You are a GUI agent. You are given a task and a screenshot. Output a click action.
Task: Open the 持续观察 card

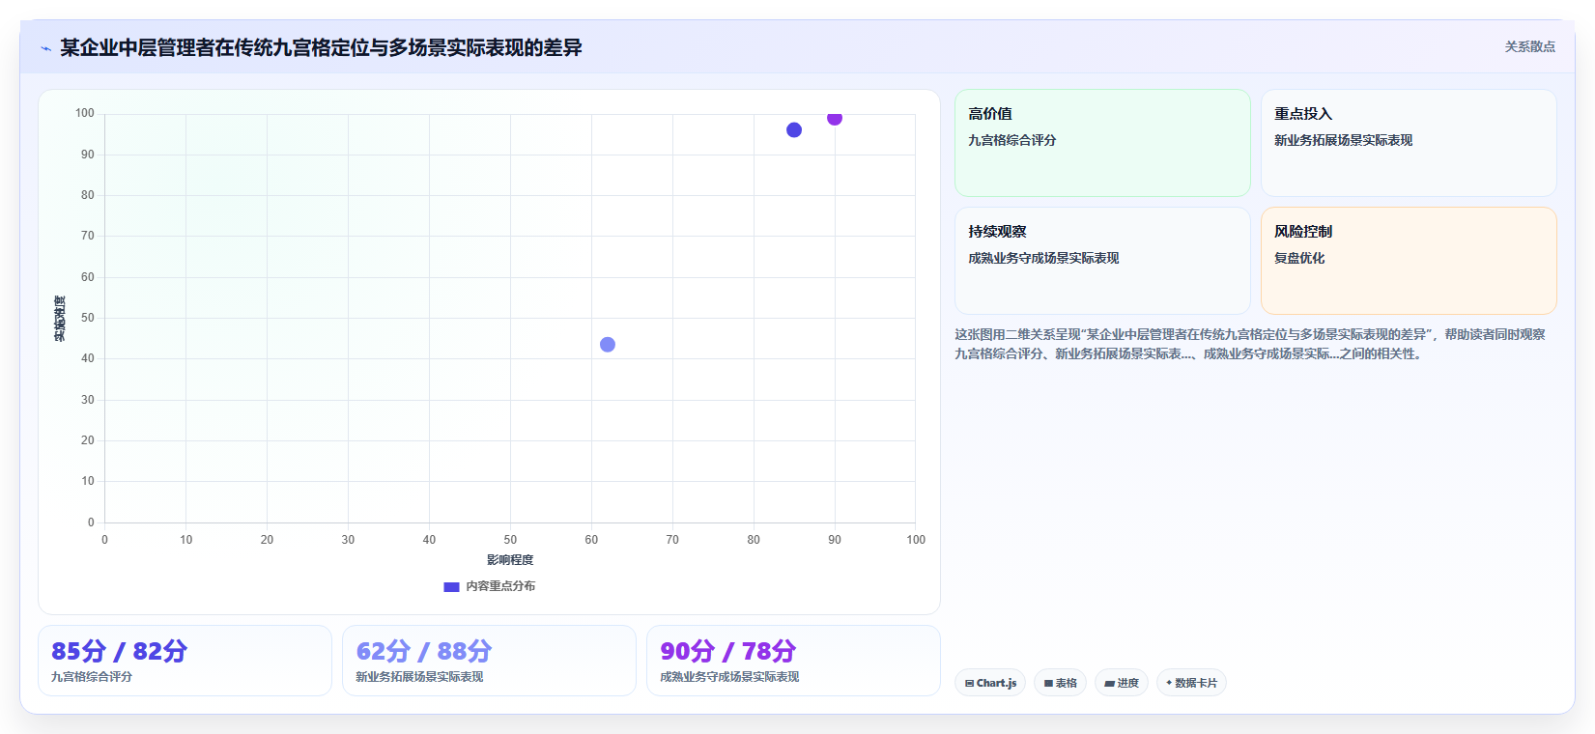[1102, 261]
